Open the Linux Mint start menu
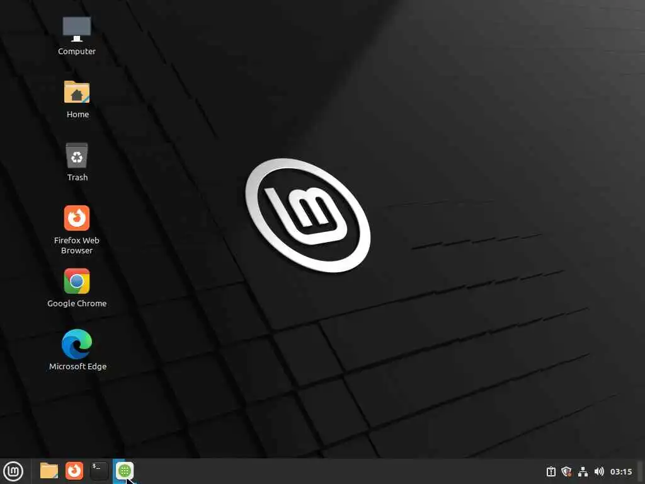The height and width of the screenshot is (484, 645). point(13,471)
